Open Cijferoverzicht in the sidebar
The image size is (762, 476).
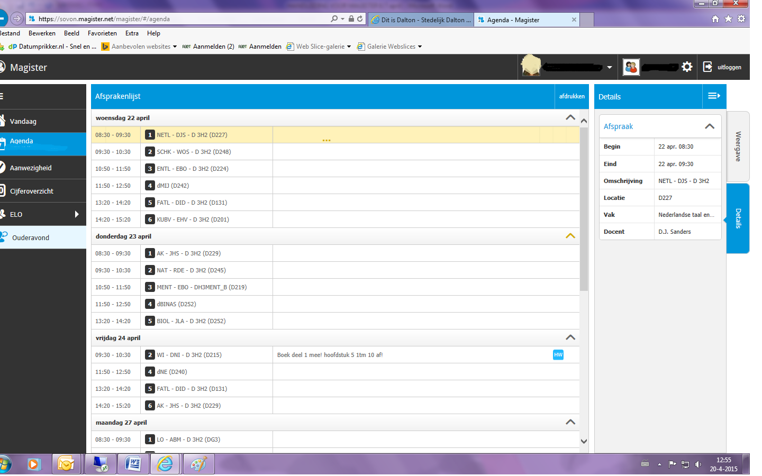(x=43, y=191)
